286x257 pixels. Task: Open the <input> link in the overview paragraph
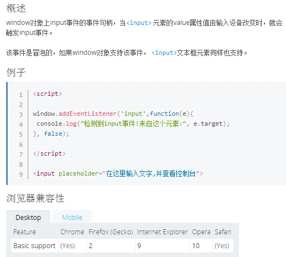(139, 23)
